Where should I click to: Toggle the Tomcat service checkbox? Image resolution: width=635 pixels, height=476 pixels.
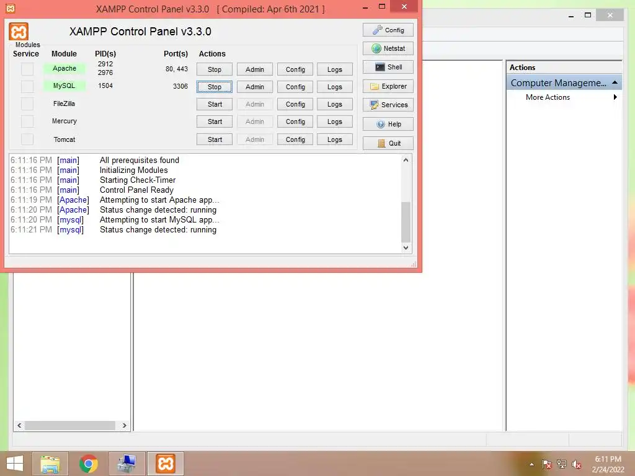[x=27, y=139]
